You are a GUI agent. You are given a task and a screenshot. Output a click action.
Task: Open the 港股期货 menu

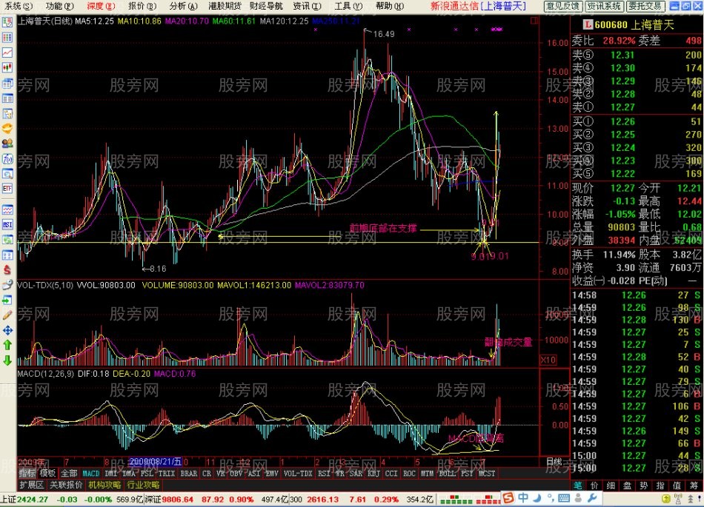(x=225, y=6)
